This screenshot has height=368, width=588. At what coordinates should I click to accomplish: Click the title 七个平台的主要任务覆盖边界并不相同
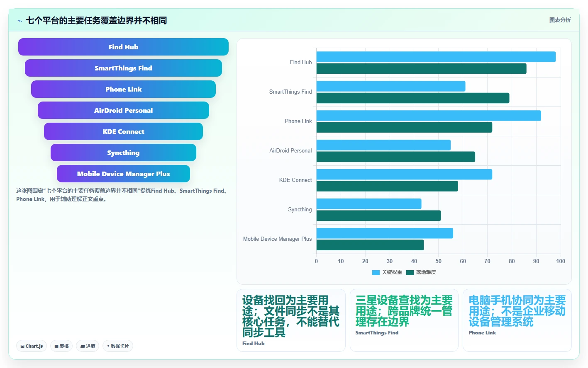pyautogui.click(x=97, y=20)
